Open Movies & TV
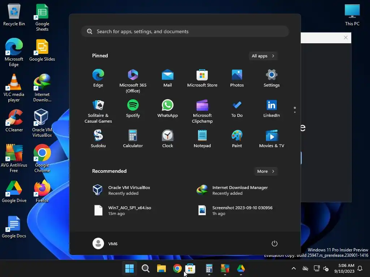Viewport: 370px width, 277px height. point(272,139)
